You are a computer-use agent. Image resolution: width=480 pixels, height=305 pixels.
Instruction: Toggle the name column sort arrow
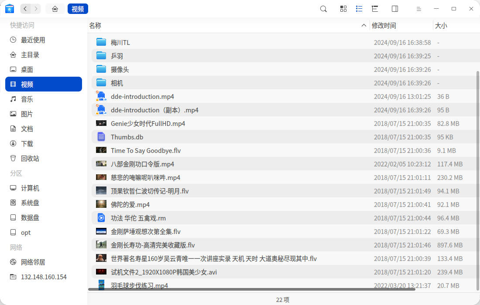pos(363,25)
